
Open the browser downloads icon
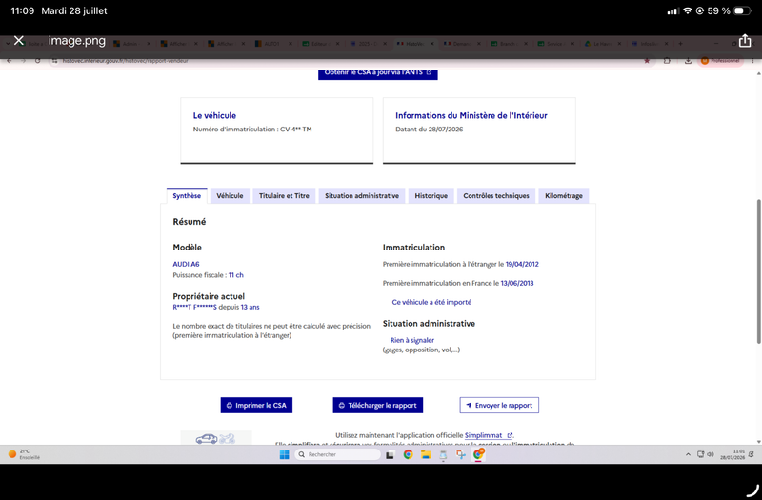click(x=688, y=61)
